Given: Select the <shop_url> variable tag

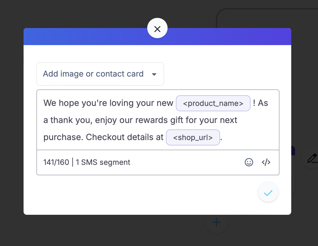Looking at the screenshot, I should click(x=193, y=137).
